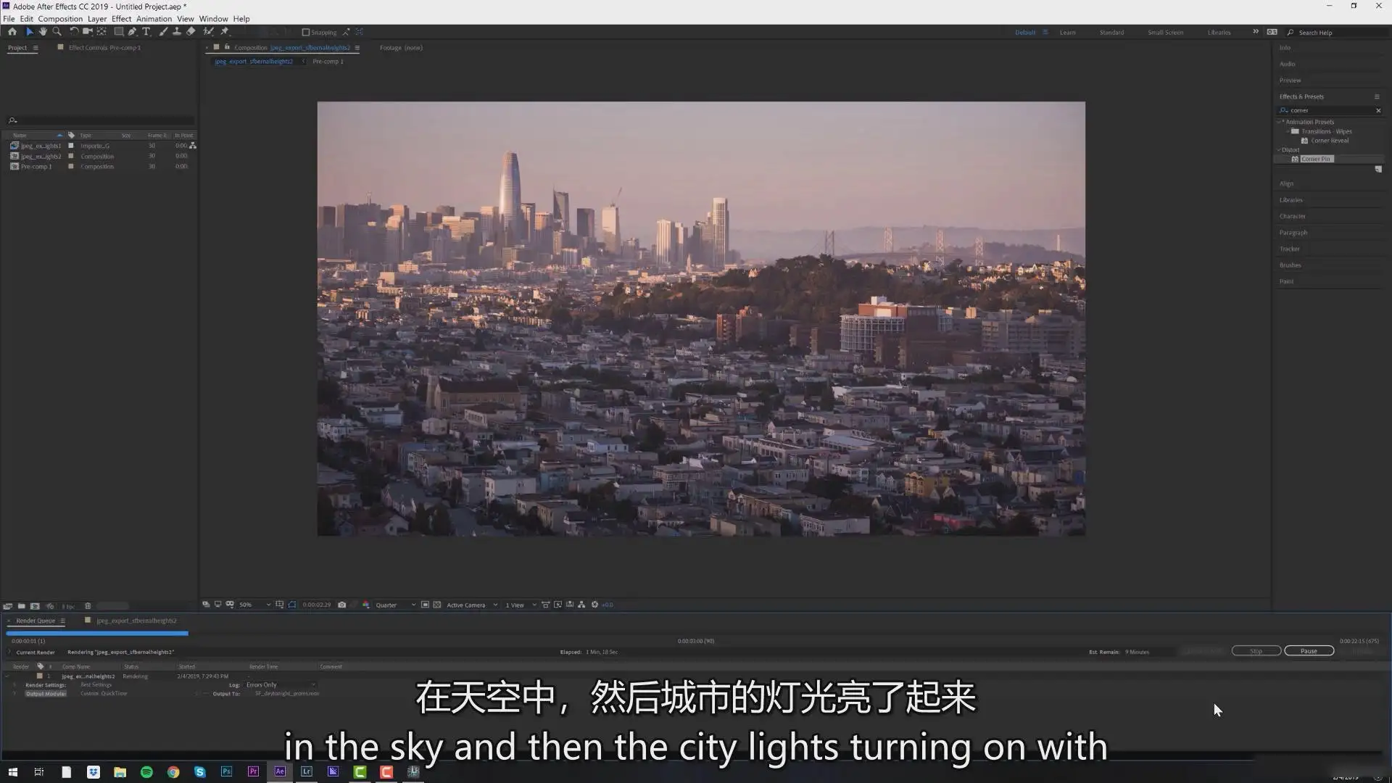Open the Errors Only log dropdown
Viewport: 1392px width, 783px height.
[281, 685]
